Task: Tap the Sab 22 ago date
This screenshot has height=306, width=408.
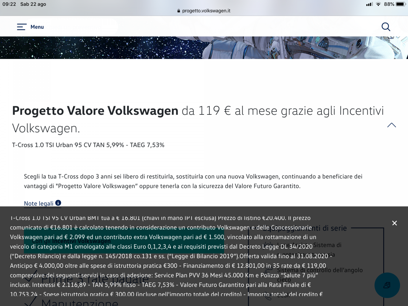Action: 33,4
